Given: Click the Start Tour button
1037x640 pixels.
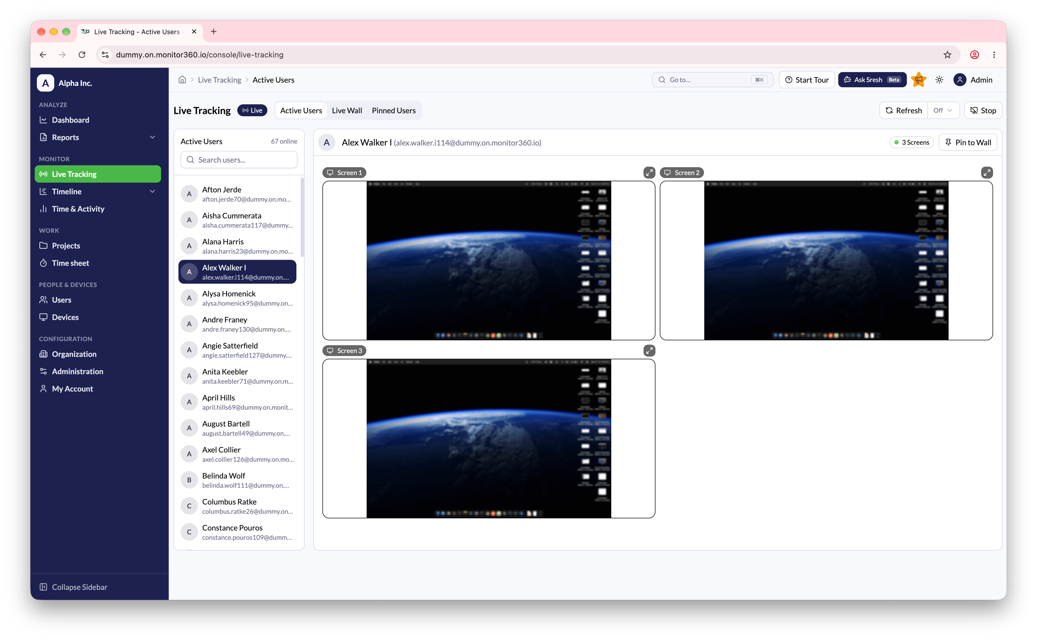Looking at the screenshot, I should (806, 80).
